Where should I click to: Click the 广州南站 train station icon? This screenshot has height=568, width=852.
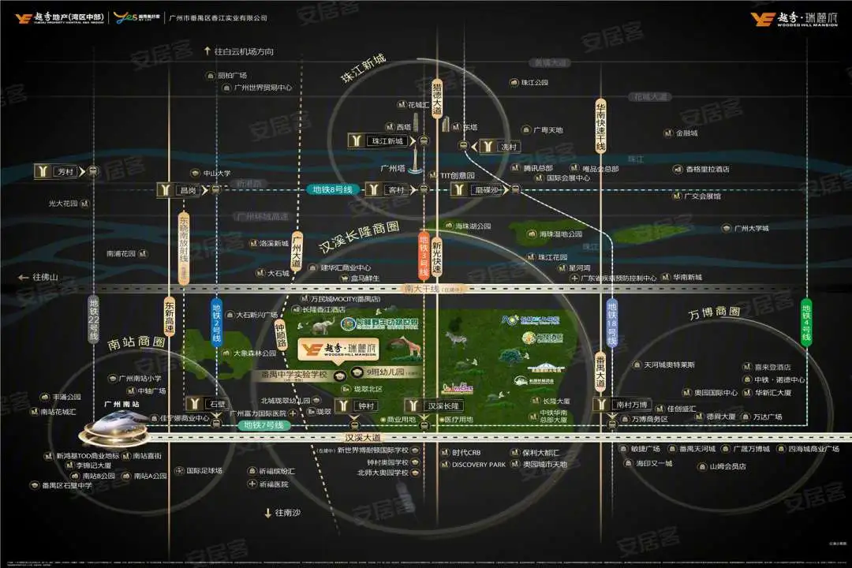click(x=114, y=429)
